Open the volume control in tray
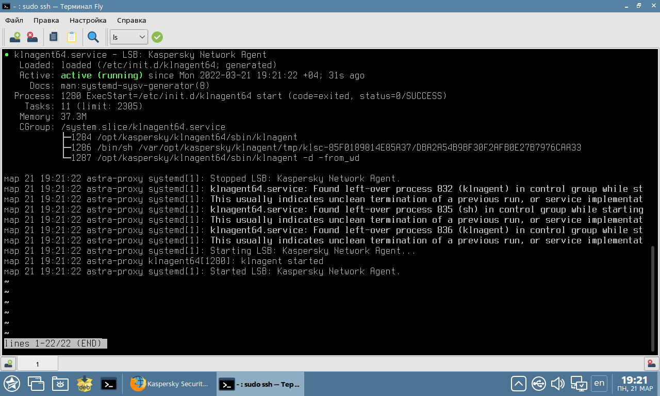 [x=558, y=384]
